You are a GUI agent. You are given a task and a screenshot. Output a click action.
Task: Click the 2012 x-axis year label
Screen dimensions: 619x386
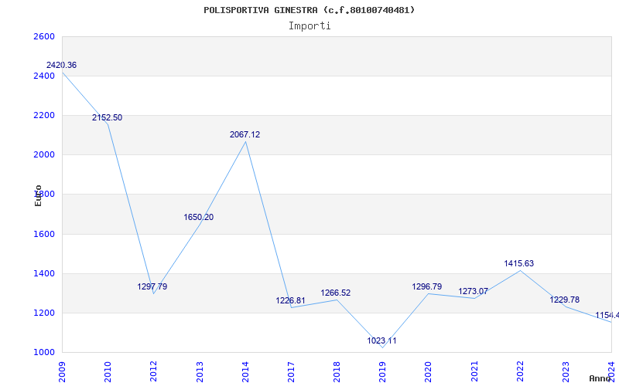click(153, 371)
